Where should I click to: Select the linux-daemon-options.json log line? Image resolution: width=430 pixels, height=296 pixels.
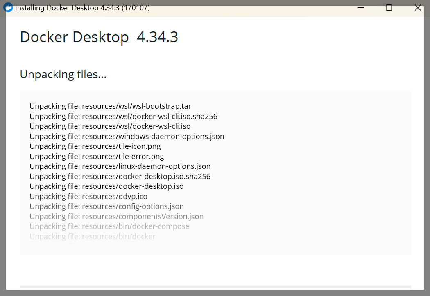[x=120, y=166]
